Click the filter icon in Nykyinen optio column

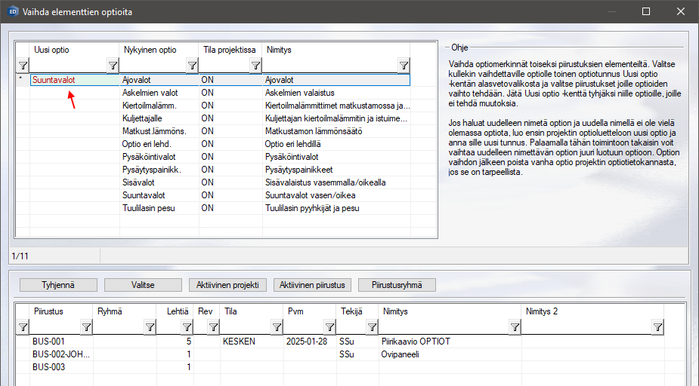(x=191, y=66)
